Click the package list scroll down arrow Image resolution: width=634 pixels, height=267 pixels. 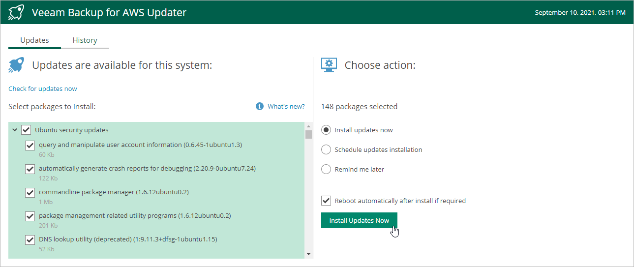point(309,254)
